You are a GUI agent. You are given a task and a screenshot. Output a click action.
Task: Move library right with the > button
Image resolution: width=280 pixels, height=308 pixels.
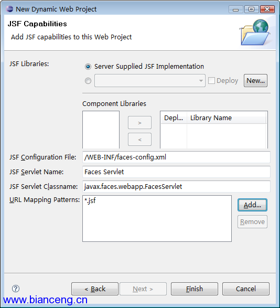pos(139,123)
